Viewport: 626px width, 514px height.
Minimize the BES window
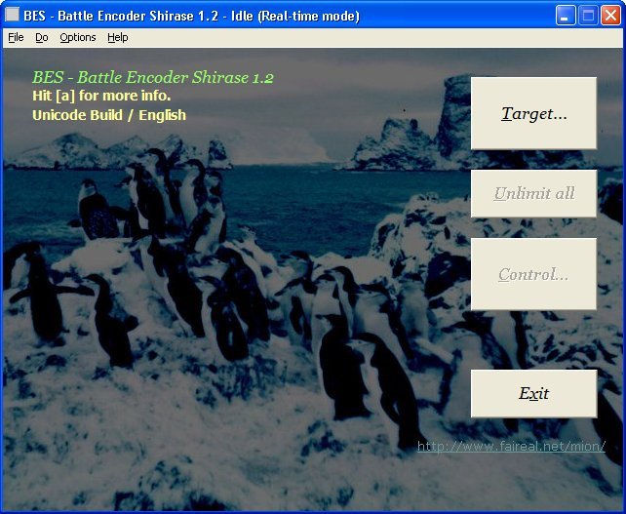pos(566,16)
